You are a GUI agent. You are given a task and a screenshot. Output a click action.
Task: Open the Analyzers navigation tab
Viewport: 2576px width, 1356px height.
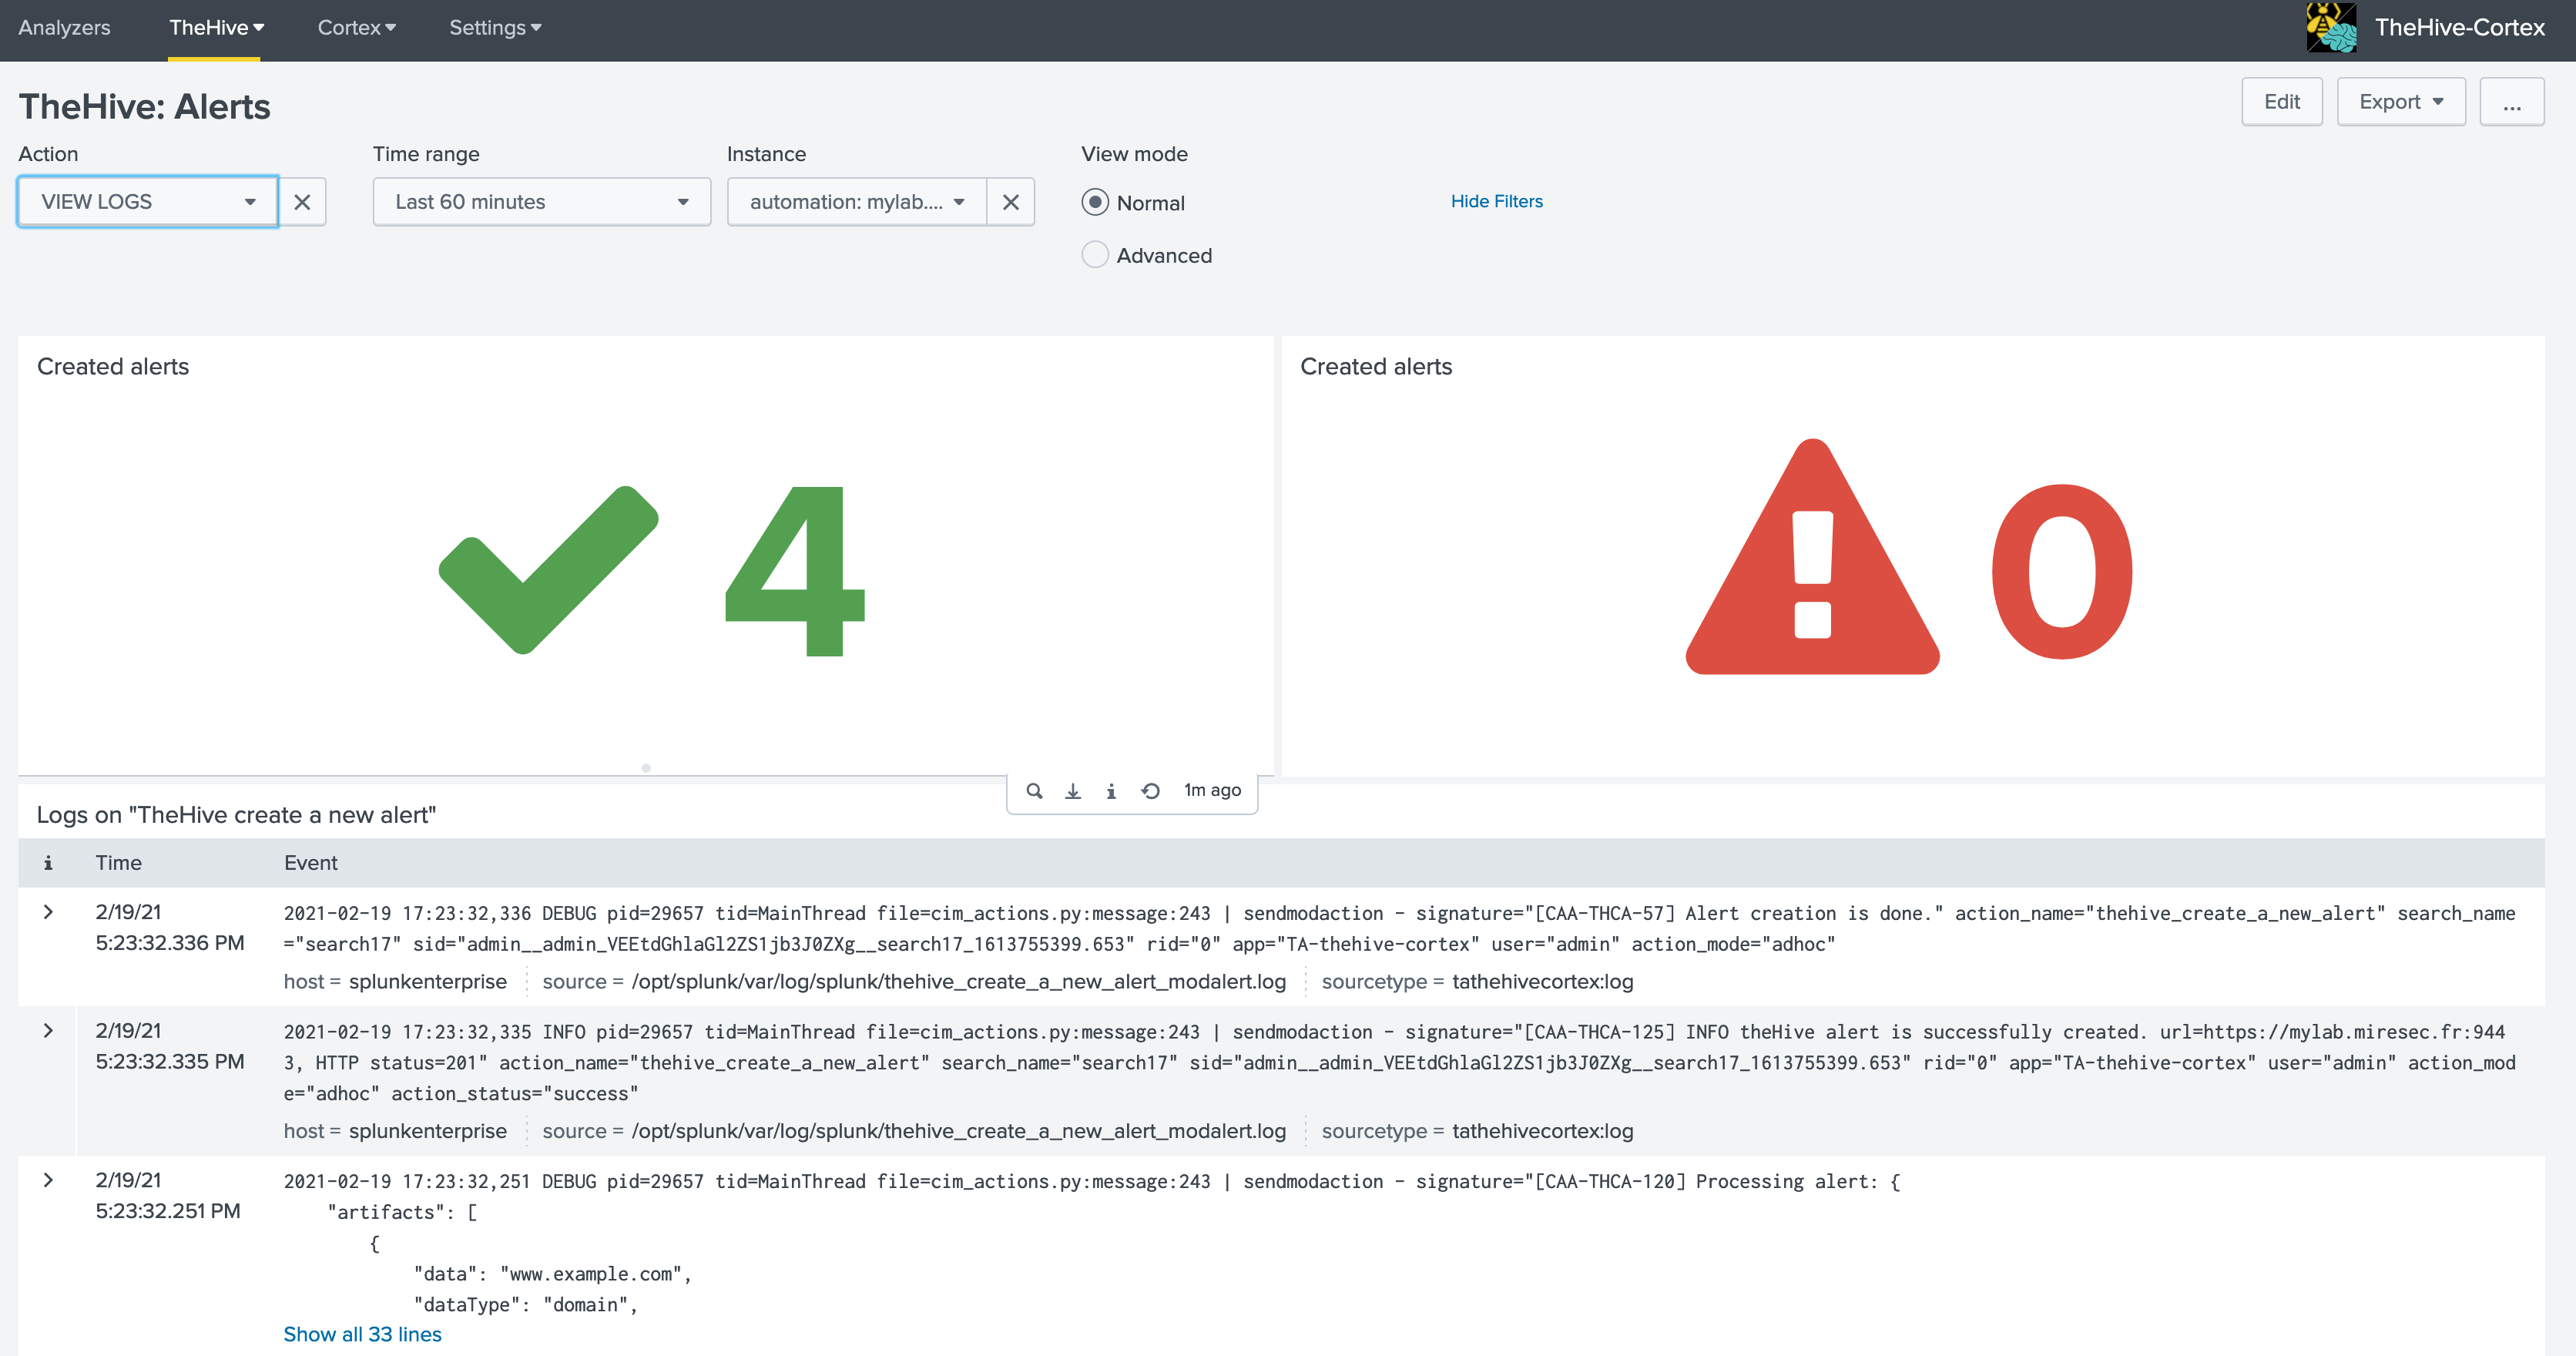[x=64, y=28]
